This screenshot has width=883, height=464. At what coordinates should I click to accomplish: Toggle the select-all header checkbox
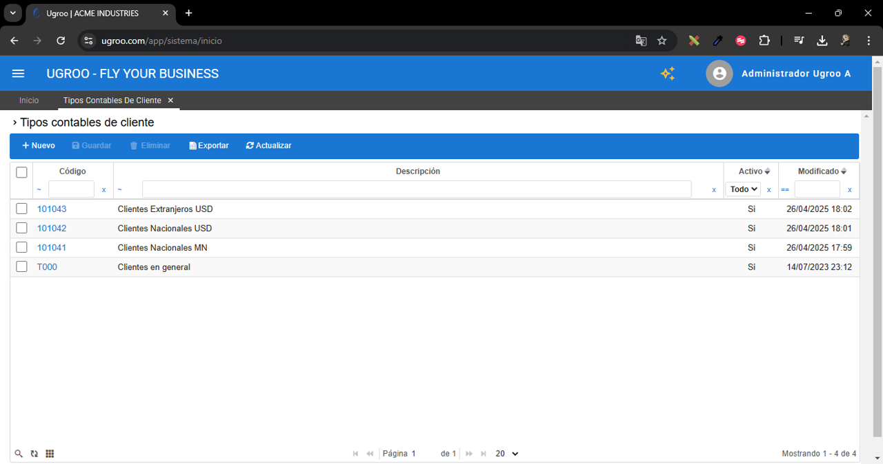click(21, 172)
